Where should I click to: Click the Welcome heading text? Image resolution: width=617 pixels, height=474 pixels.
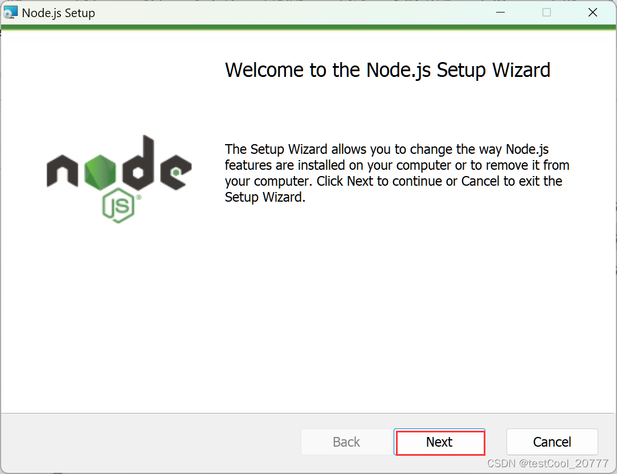387,70
